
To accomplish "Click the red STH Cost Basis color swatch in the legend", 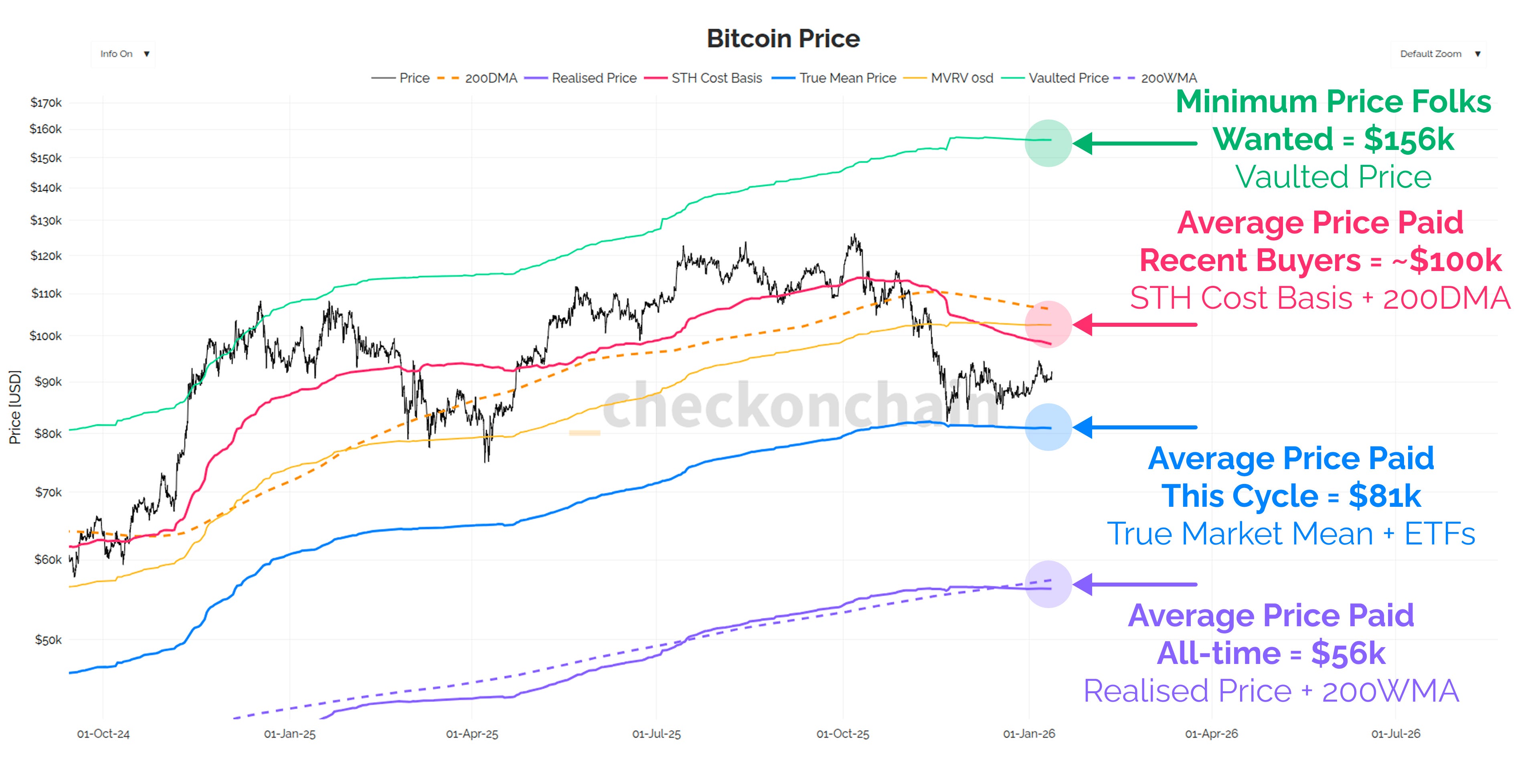I will [657, 78].
